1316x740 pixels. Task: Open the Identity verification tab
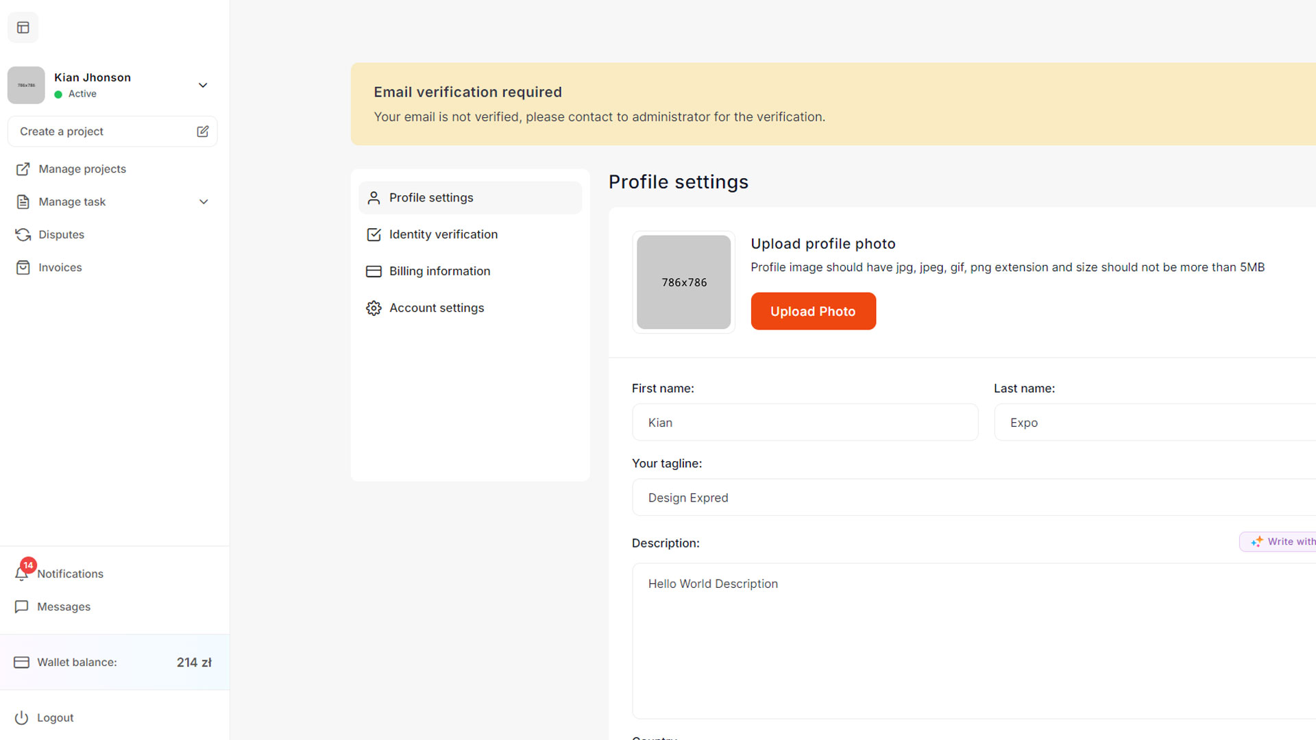[443, 234]
